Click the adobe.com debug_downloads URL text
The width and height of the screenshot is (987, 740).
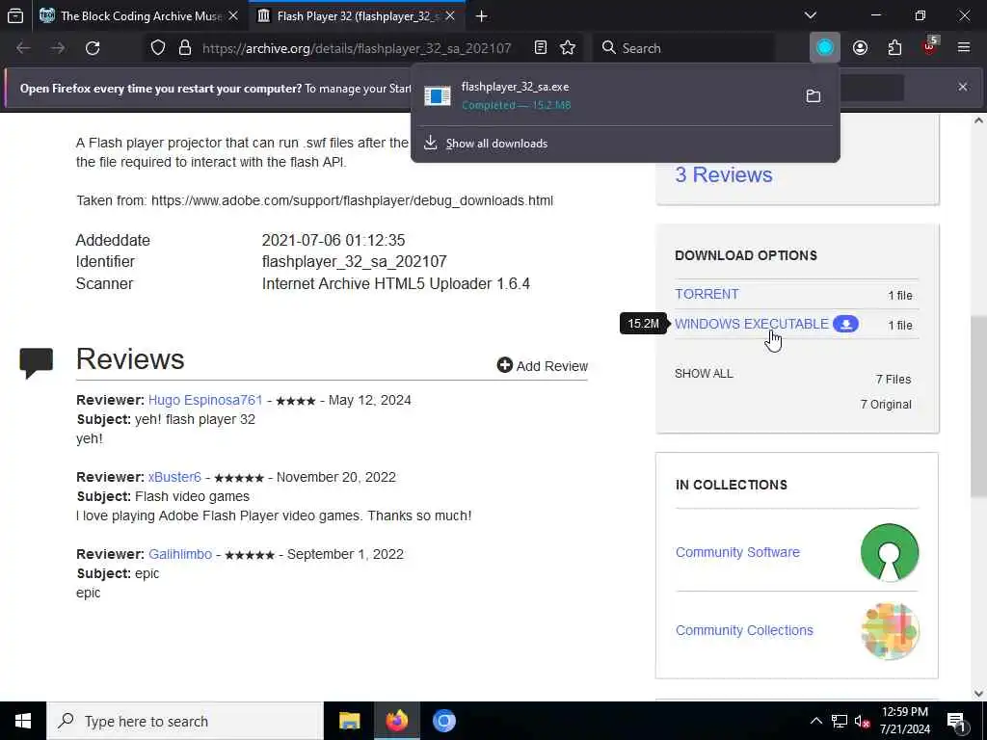coord(353,200)
